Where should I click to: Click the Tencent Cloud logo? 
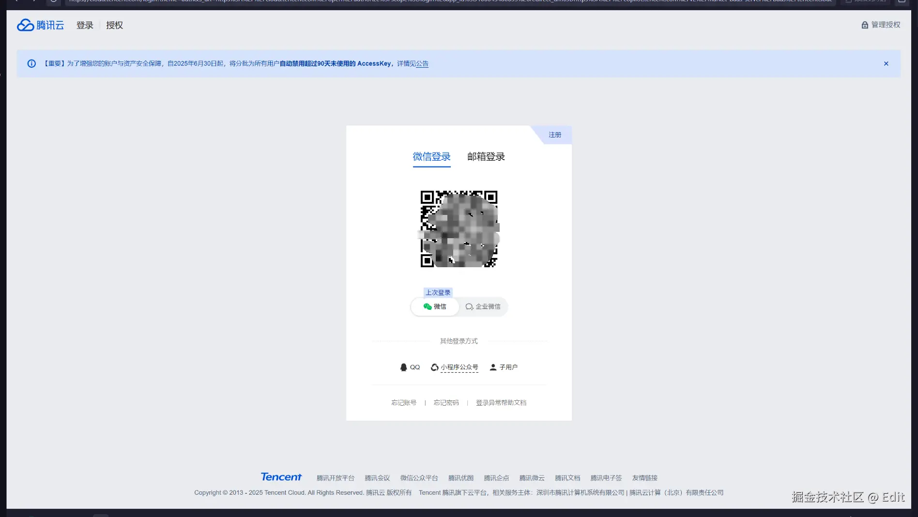(41, 25)
